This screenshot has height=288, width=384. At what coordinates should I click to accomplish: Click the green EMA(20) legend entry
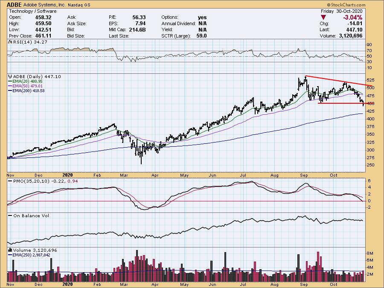(28, 81)
